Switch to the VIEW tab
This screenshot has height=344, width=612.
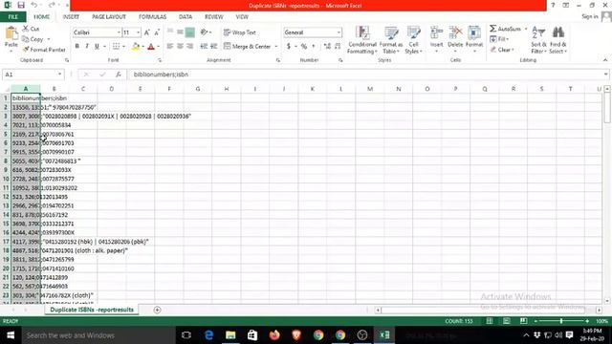click(242, 17)
